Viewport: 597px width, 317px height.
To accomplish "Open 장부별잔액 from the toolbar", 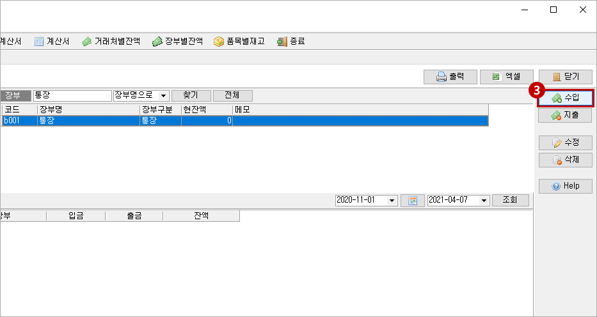I will (177, 42).
